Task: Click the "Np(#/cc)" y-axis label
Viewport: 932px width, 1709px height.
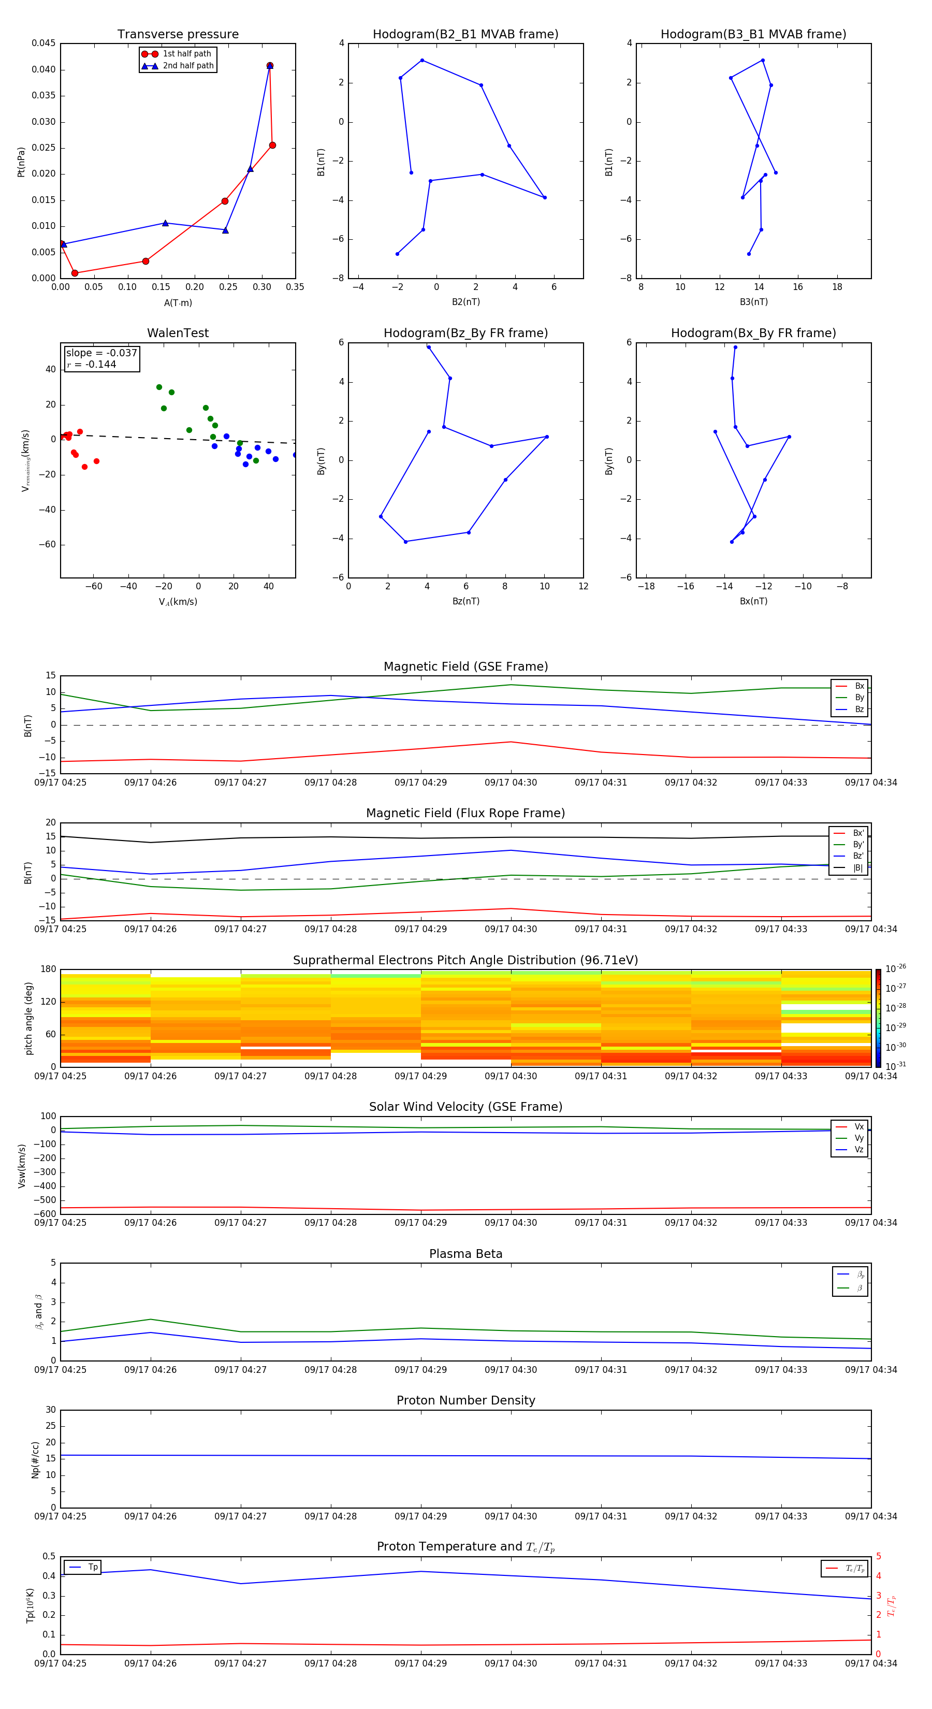Action: tap(35, 1459)
